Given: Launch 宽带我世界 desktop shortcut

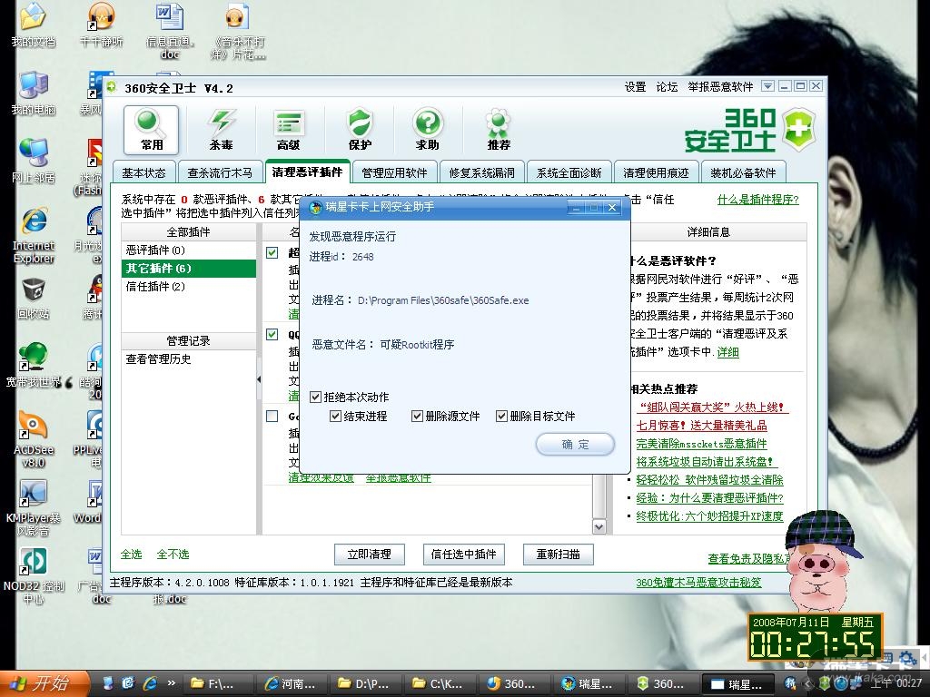Looking at the screenshot, I should [x=34, y=365].
